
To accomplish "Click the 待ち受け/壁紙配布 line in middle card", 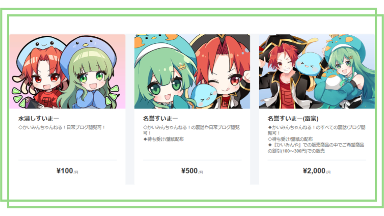I will 163,139.
